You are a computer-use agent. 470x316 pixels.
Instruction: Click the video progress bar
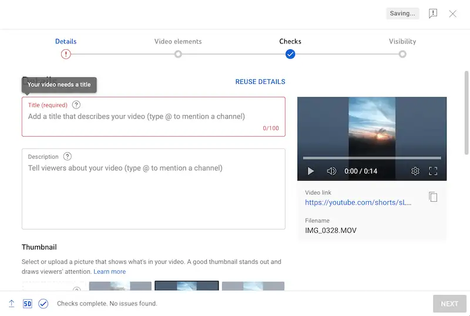coord(371,158)
